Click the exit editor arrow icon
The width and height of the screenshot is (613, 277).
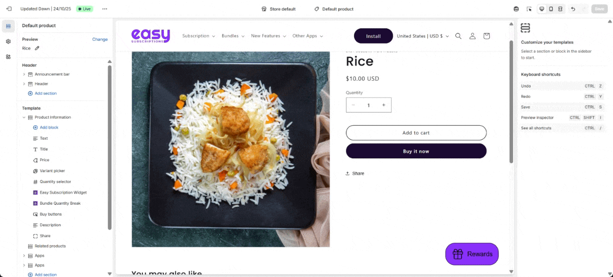(9, 9)
